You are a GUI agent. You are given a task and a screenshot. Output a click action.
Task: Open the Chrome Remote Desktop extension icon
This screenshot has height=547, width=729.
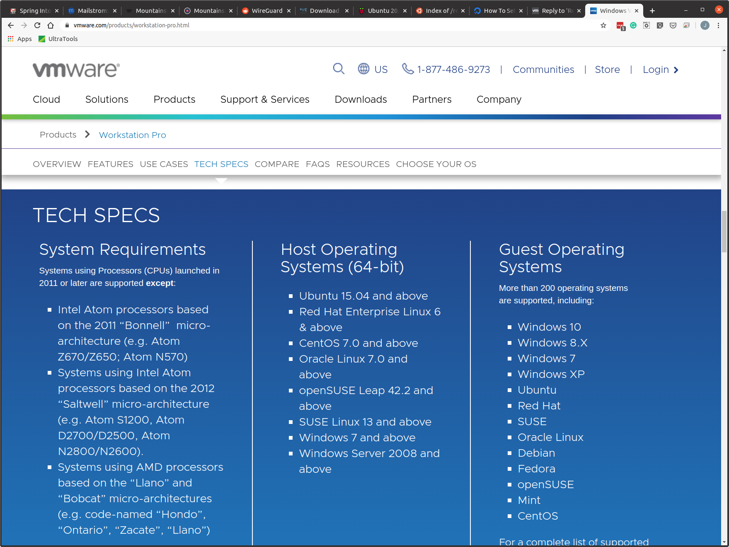click(x=686, y=25)
